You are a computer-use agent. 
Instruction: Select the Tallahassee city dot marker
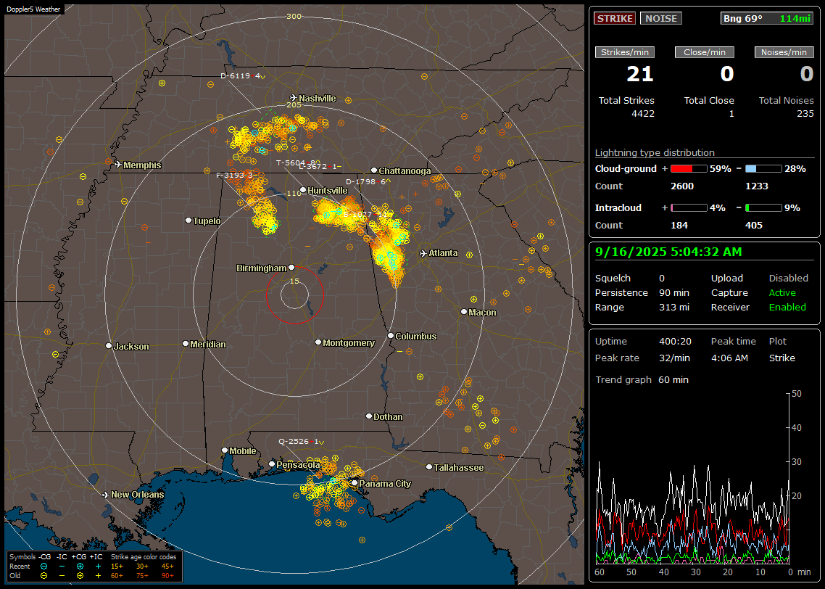pyautogui.click(x=429, y=467)
